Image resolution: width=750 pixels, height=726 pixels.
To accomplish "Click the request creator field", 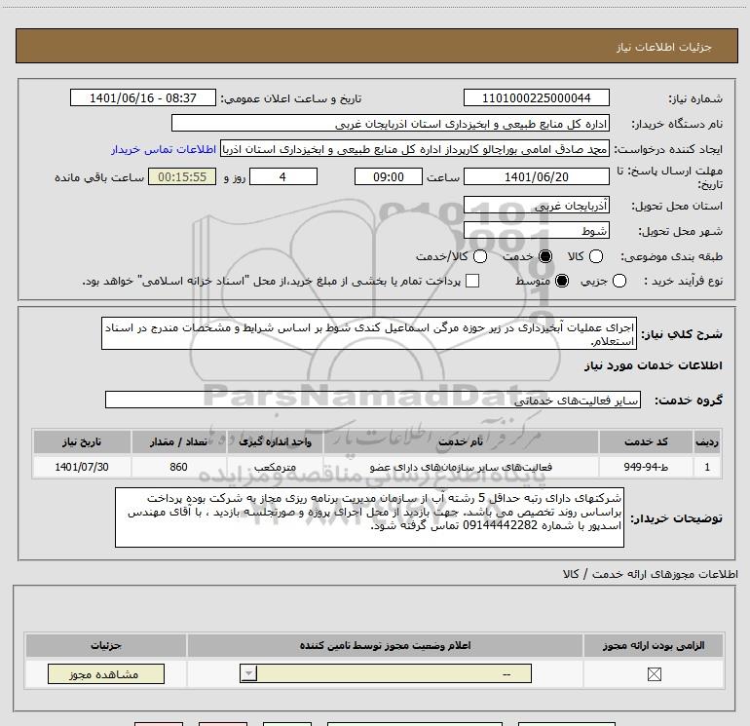I will point(415,149).
